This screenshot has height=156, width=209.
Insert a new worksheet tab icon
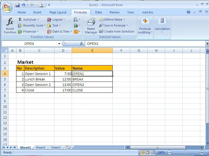[x=68, y=148]
